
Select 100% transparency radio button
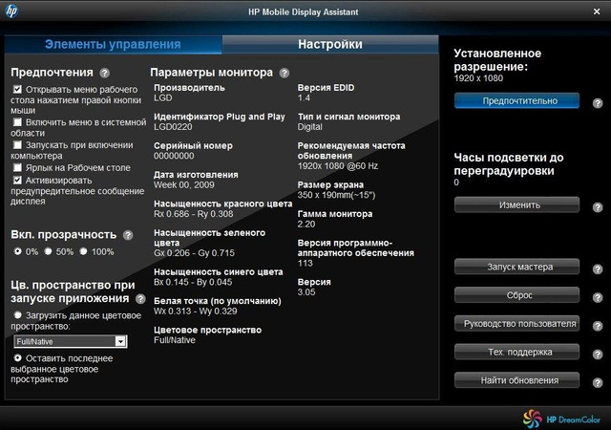[x=83, y=251]
